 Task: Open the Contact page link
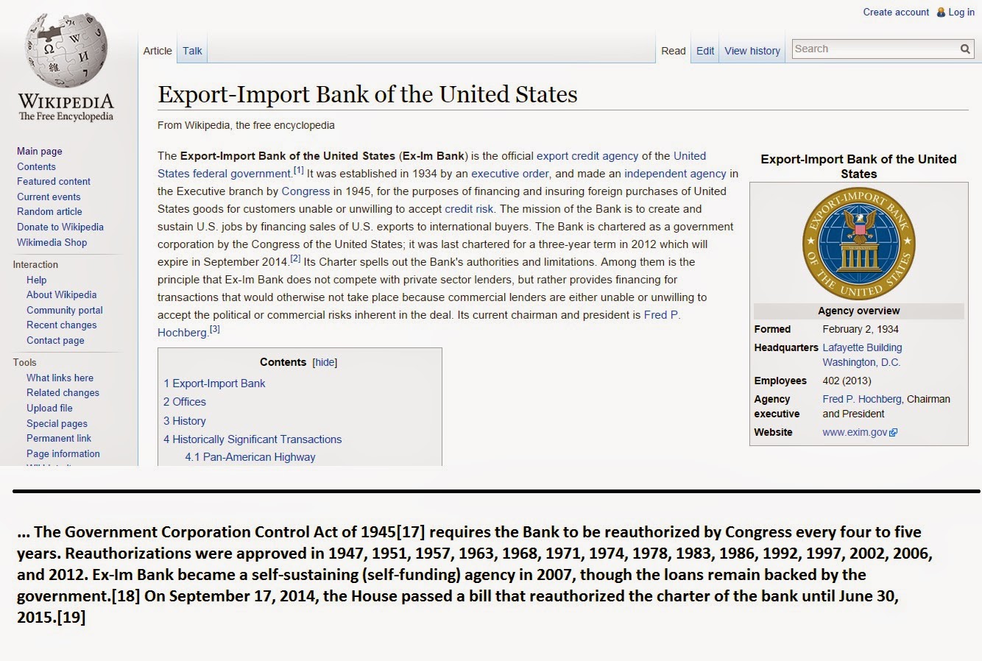55,340
